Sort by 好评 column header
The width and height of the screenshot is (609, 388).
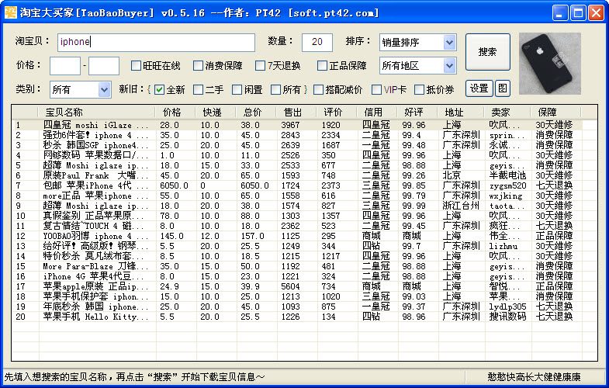(x=418, y=113)
